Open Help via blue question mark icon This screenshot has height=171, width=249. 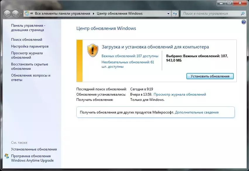(x=244, y=22)
